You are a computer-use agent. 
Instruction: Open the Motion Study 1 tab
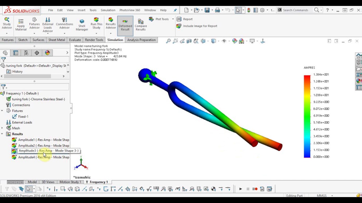click(70, 182)
